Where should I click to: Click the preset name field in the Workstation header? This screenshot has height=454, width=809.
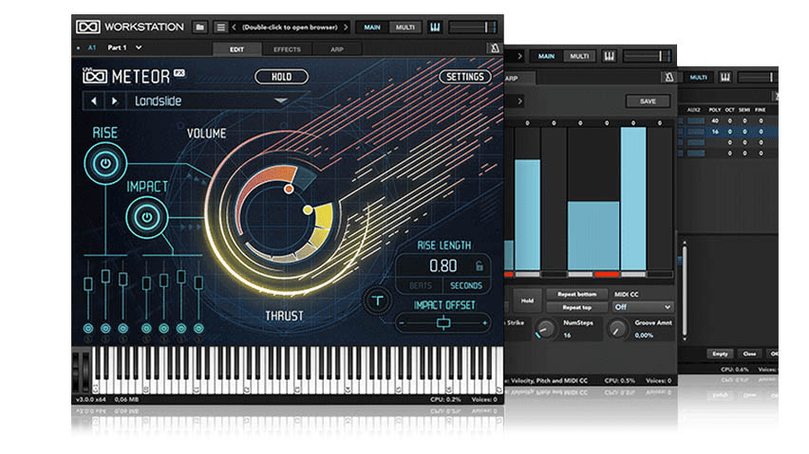tap(290, 27)
